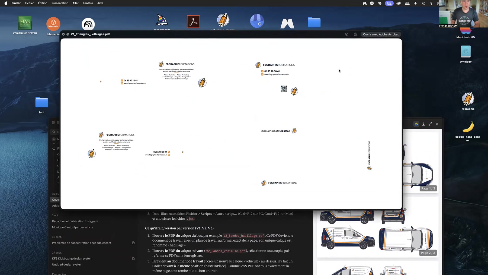Click the Zoom menu bar icon
The image size is (488, 275).
[372, 3]
